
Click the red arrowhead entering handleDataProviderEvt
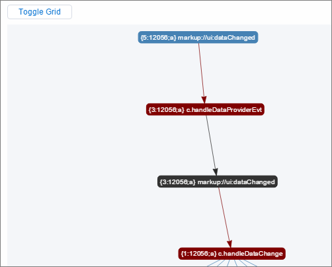coord(204,100)
